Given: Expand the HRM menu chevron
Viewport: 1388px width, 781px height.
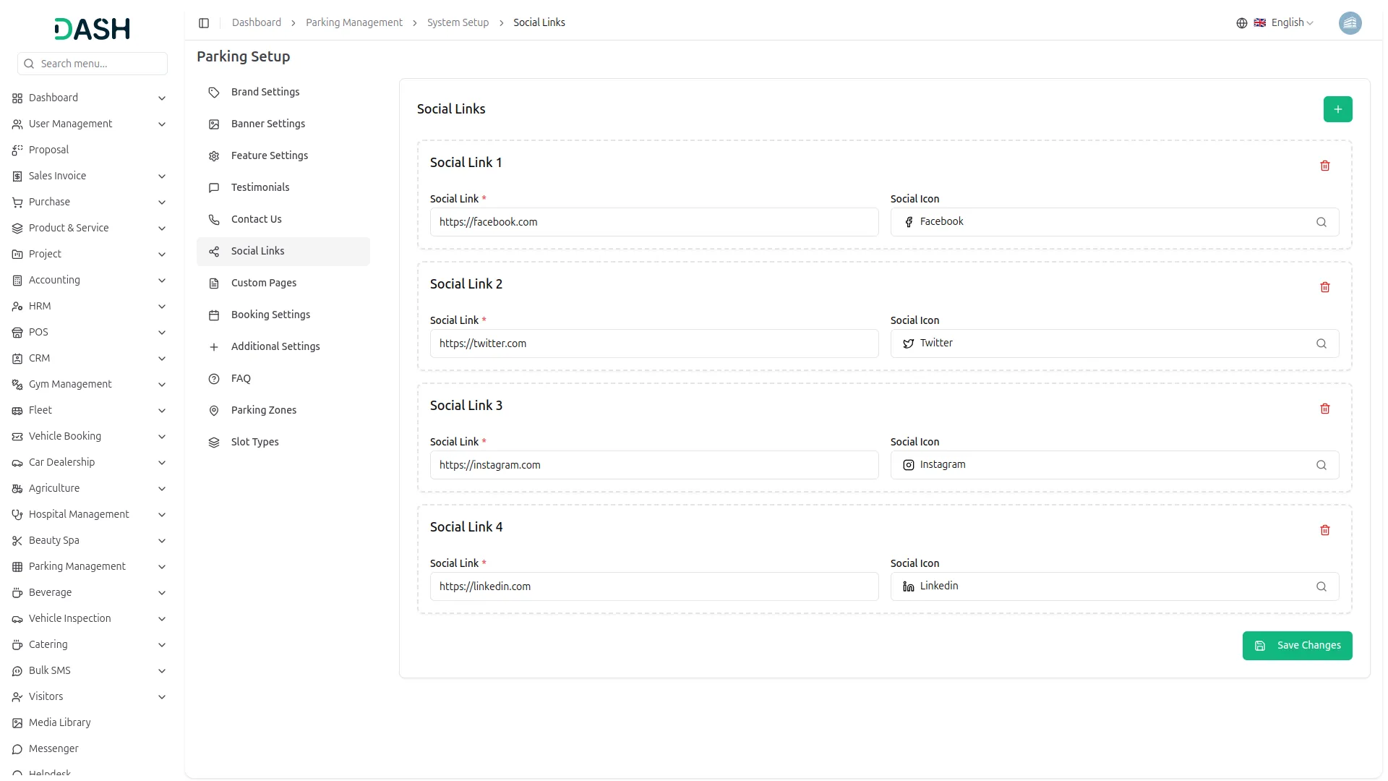Looking at the screenshot, I should coord(162,307).
